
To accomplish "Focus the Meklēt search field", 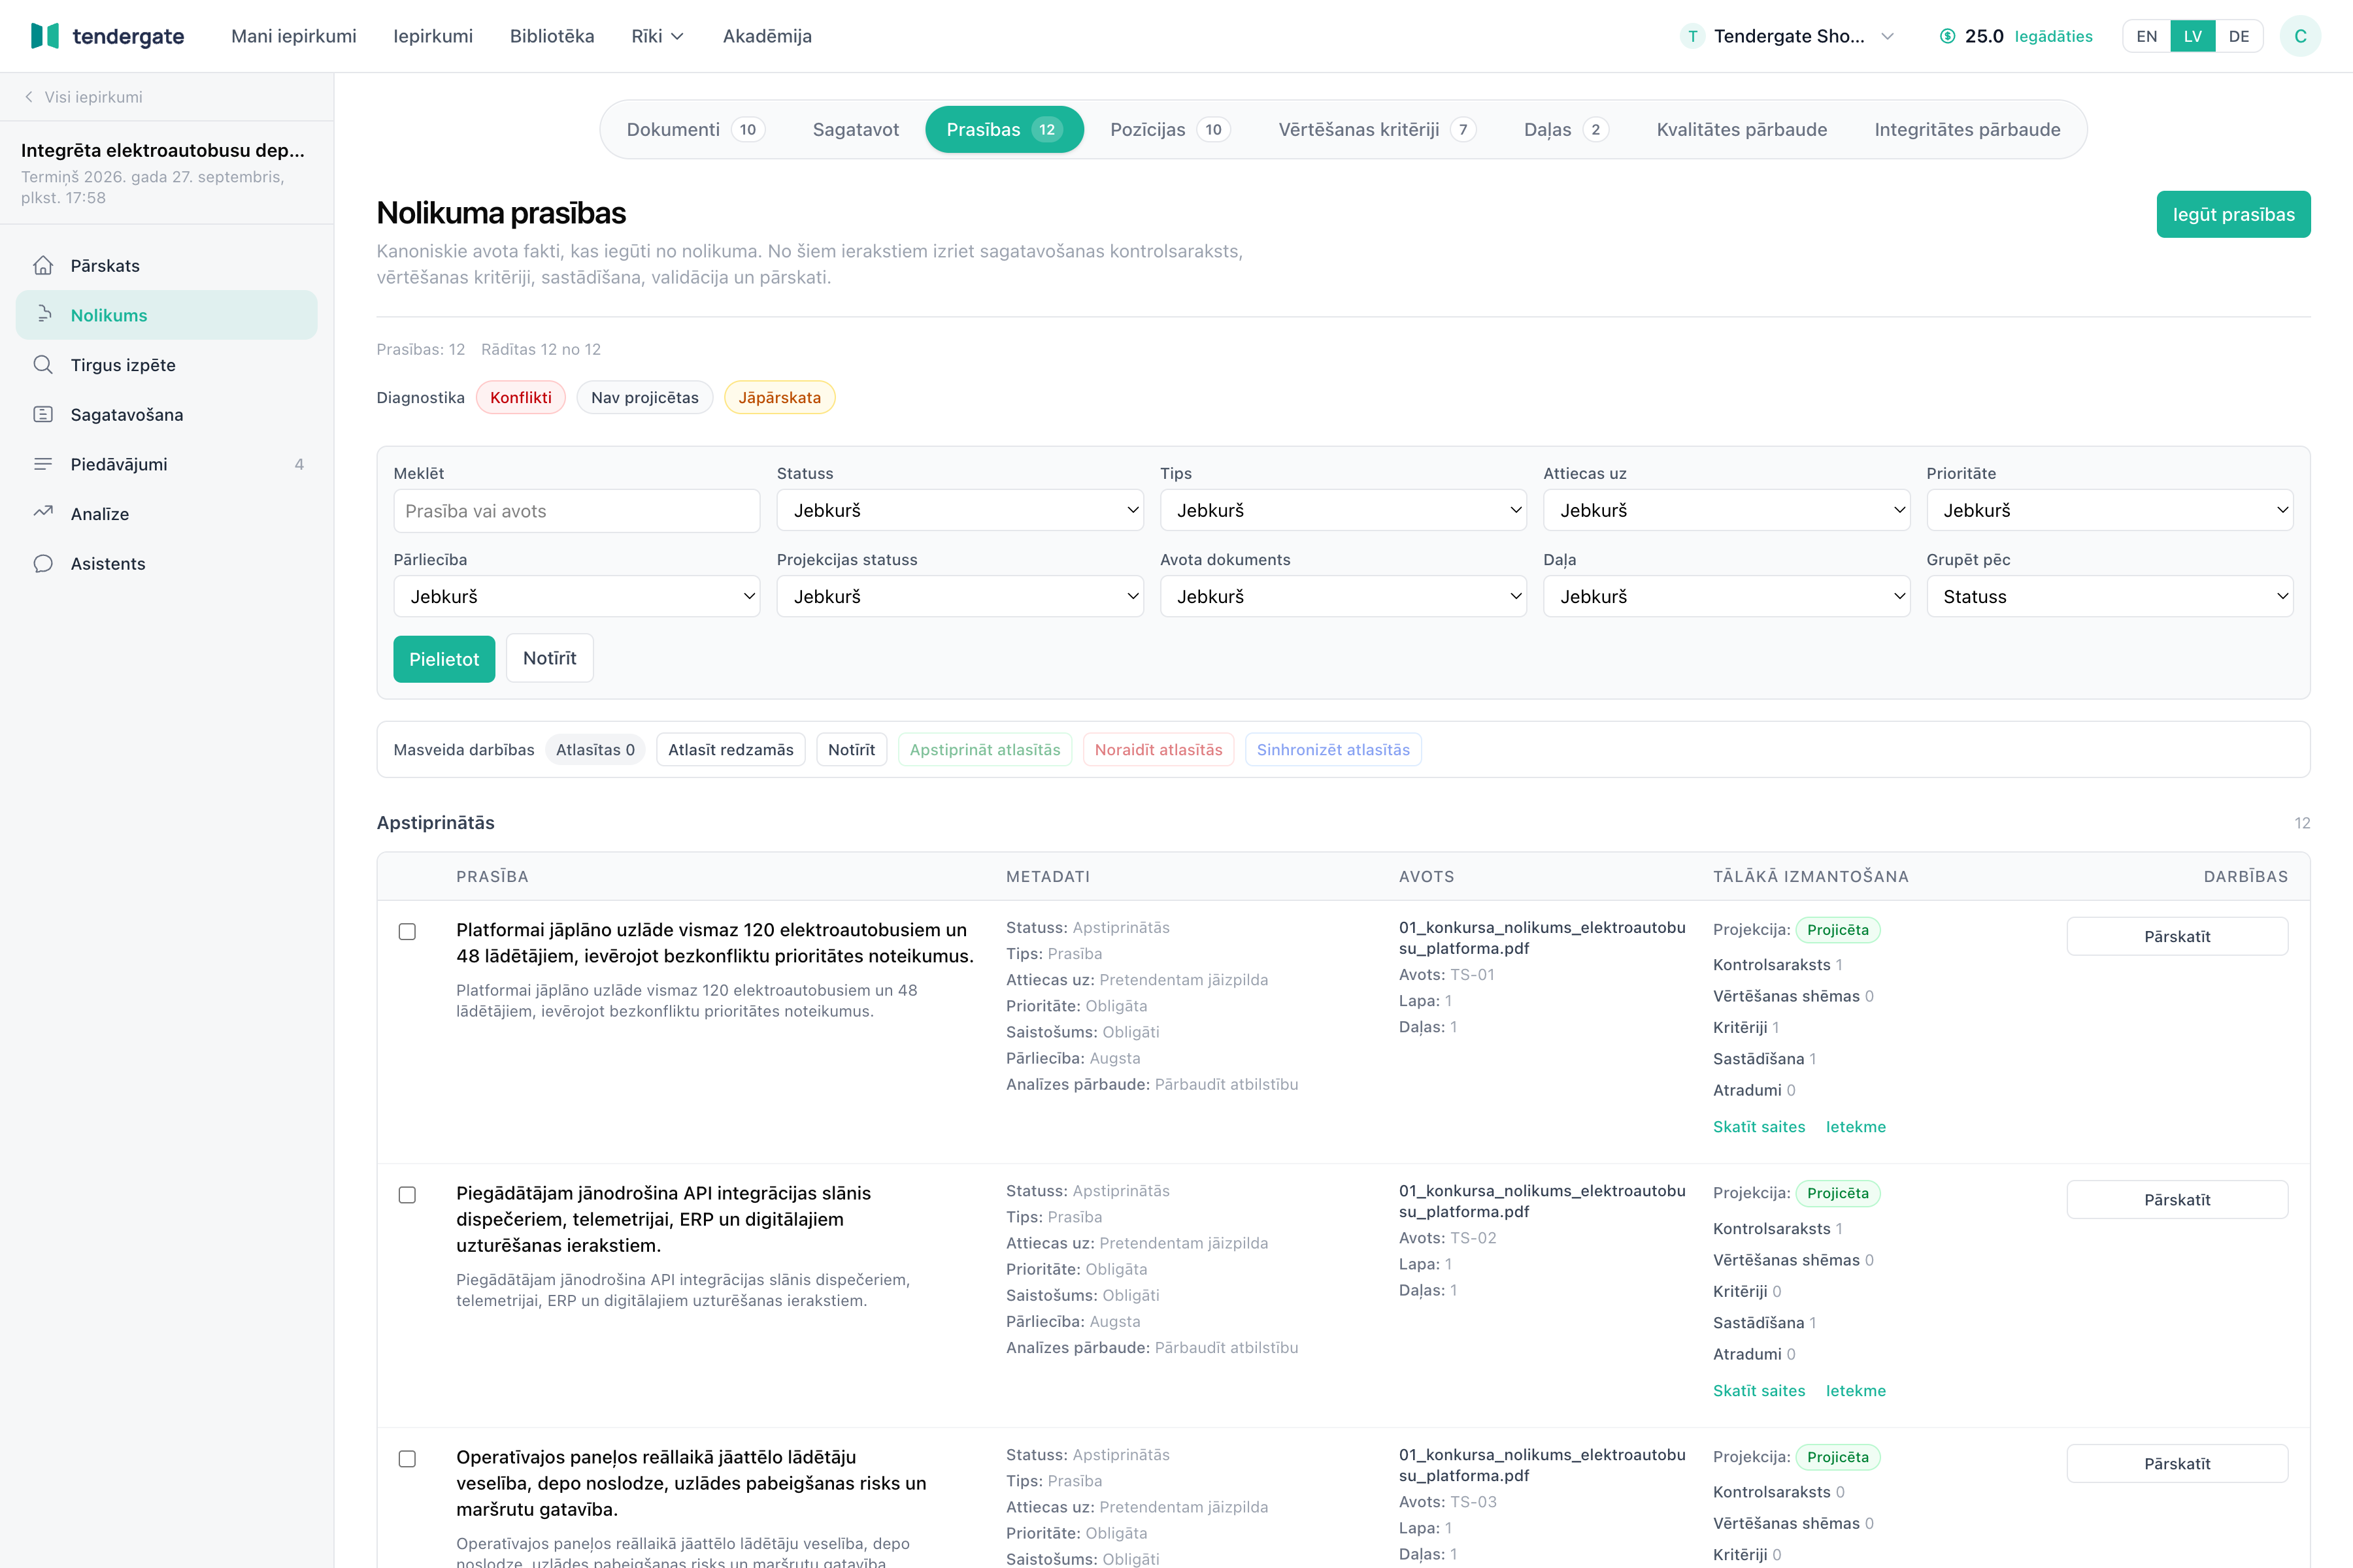I will point(576,511).
